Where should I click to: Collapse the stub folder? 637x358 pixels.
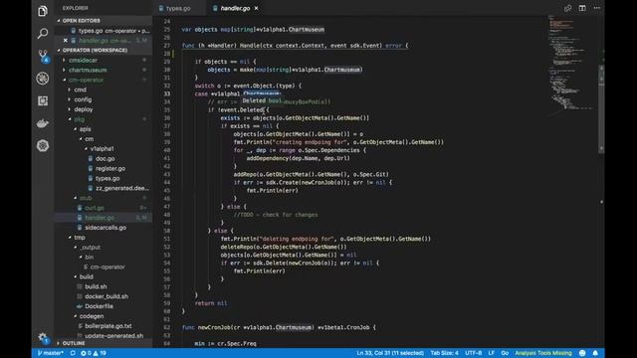point(86,198)
